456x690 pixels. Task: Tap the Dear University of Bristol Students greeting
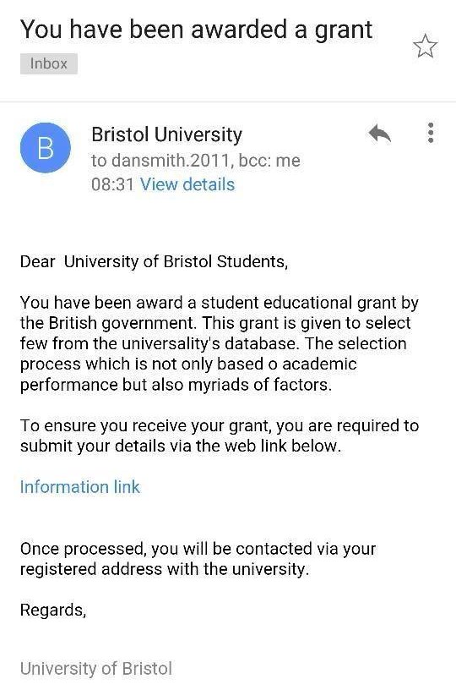(x=155, y=262)
